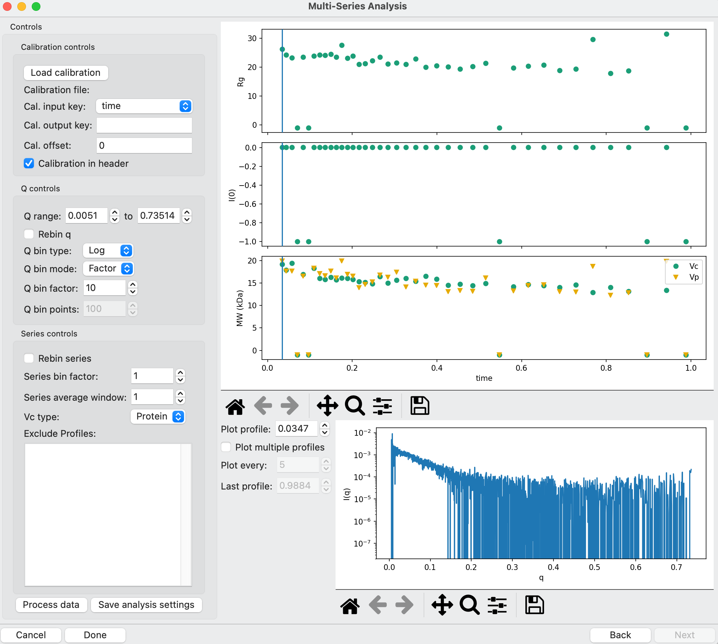The height and width of the screenshot is (644, 718).
Task: Open the Q bin mode Factor dropdown
Action: point(109,269)
